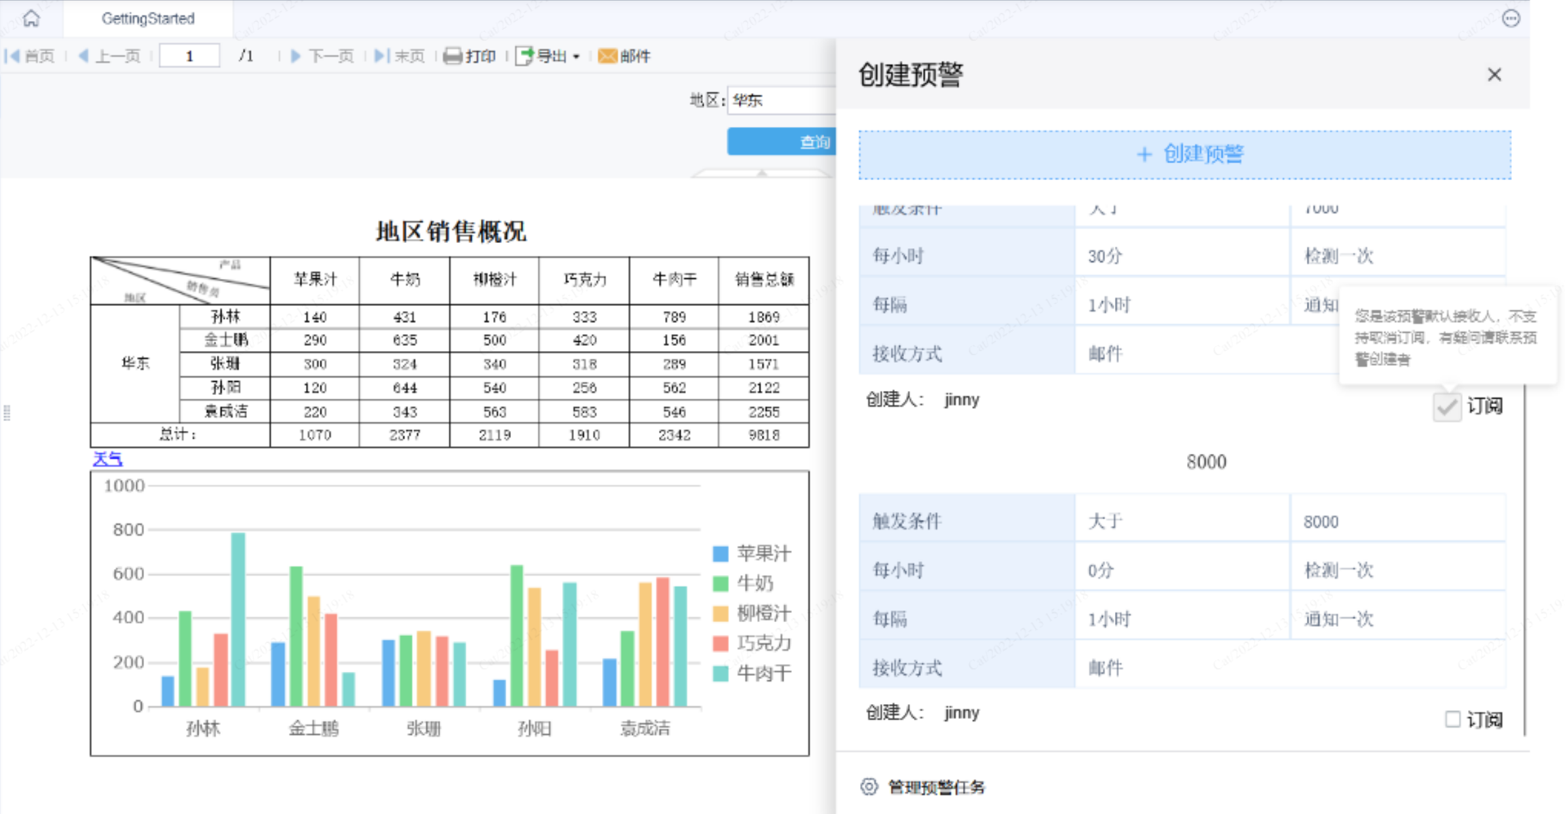Collapse the parameter pane arrow
Viewport: 1565px width, 814px height.
click(761, 174)
